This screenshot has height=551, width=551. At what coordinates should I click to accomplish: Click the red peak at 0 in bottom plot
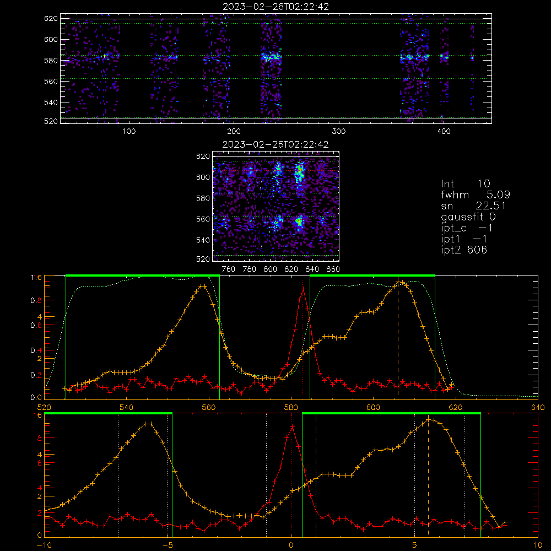pos(291,426)
